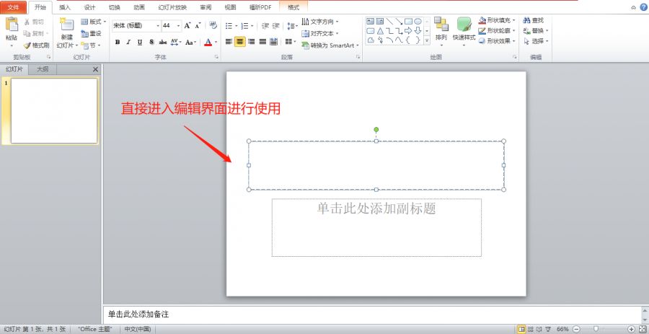This screenshot has height=334, width=649.
Task: Switch to the 幻灯片放映 slide show tab
Action: point(172,7)
